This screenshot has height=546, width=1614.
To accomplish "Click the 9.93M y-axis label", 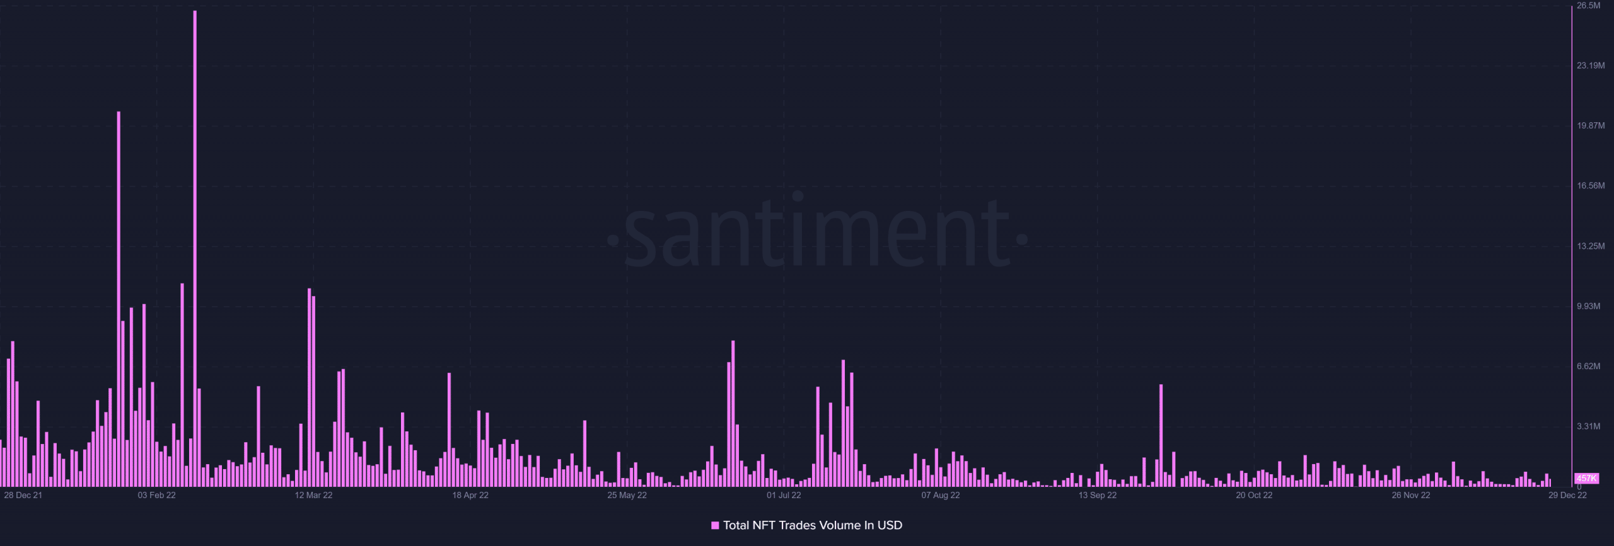I will [x=1588, y=306].
